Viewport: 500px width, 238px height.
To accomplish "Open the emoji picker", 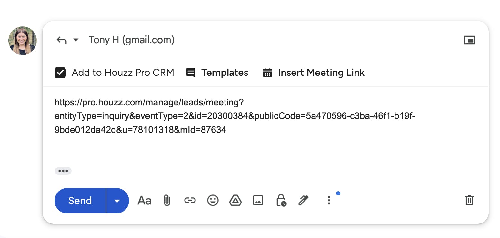I will pos(213,201).
